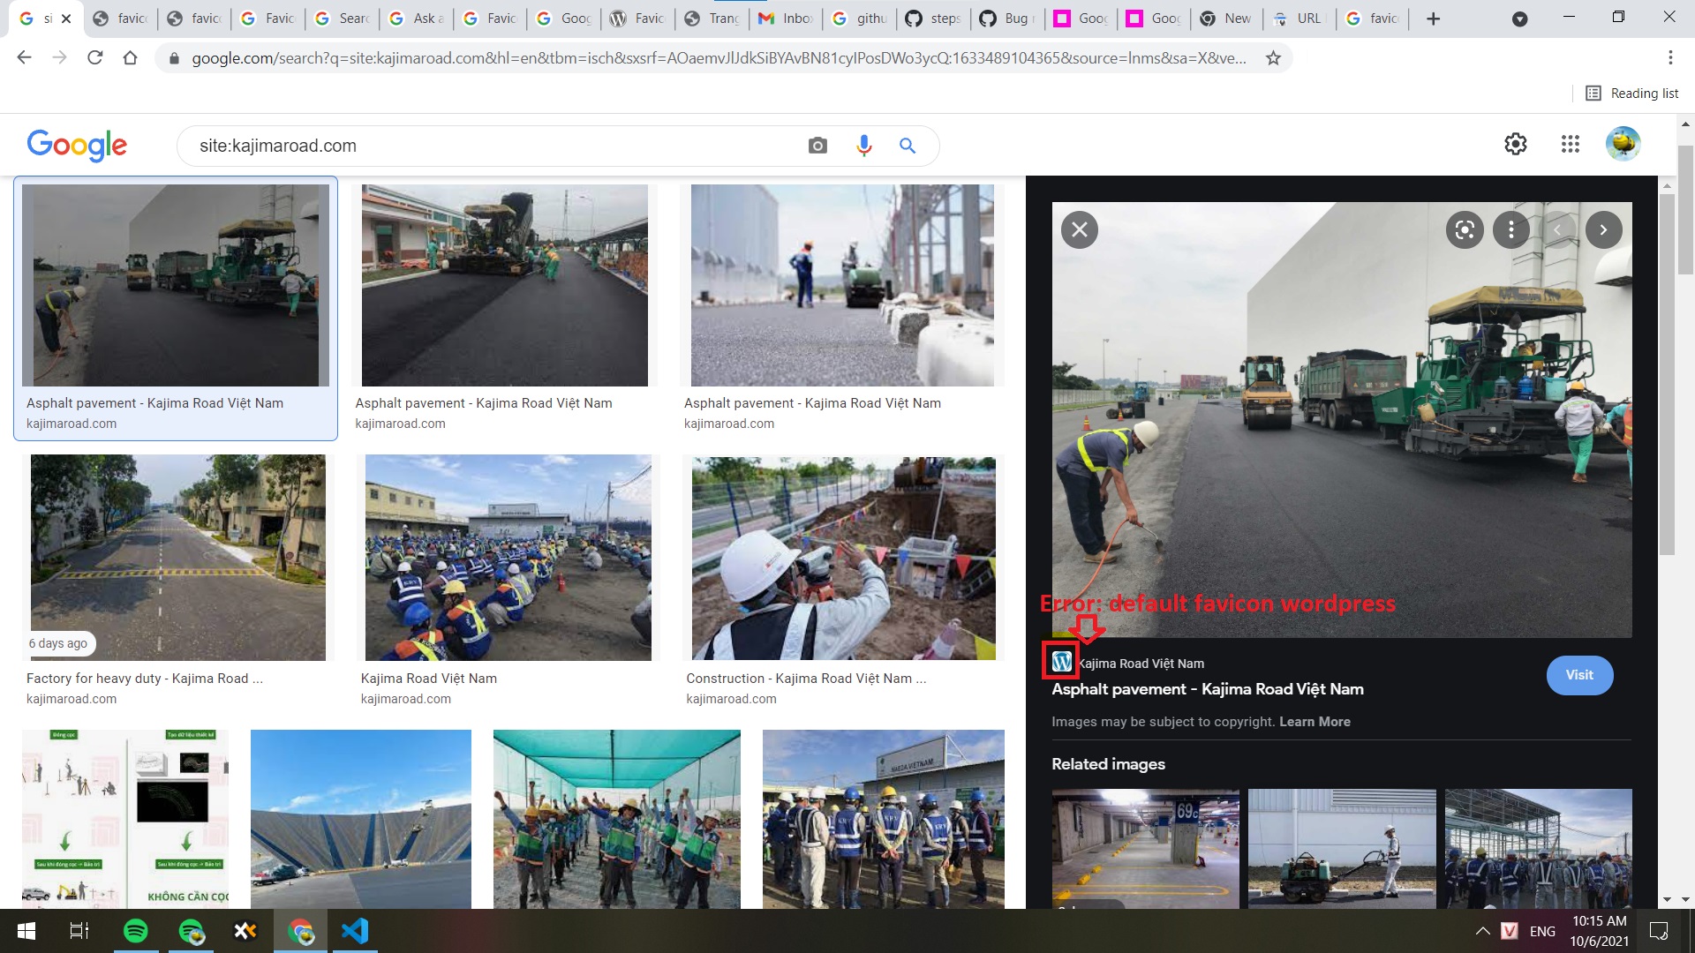Show previous image in preview
1695x953 pixels.
coord(1558,230)
